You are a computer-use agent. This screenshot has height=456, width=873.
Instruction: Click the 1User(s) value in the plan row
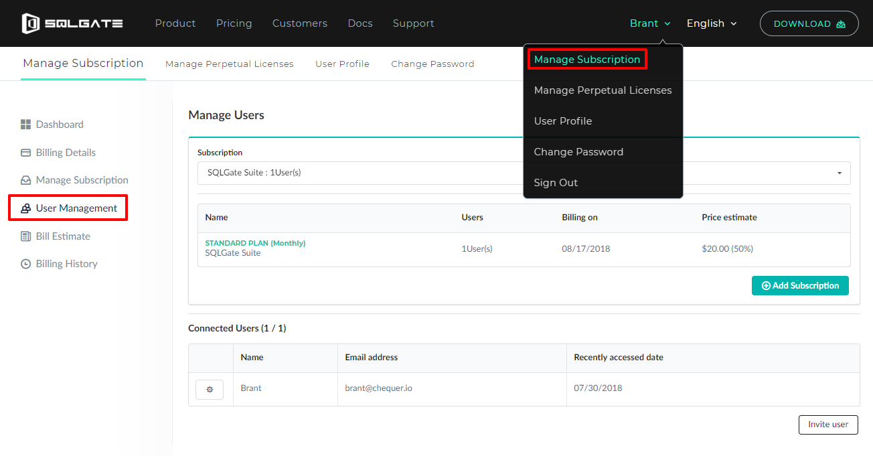pos(477,248)
